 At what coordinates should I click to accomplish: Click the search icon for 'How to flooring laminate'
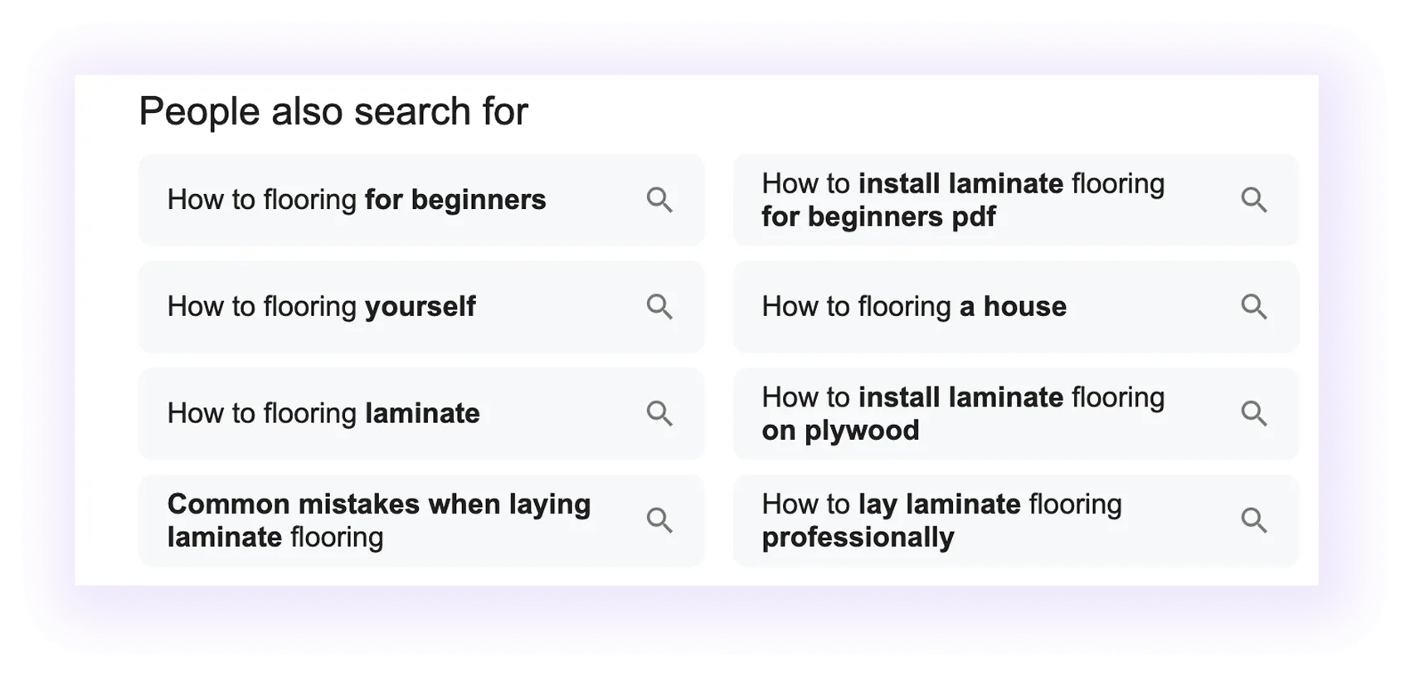pos(660,413)
